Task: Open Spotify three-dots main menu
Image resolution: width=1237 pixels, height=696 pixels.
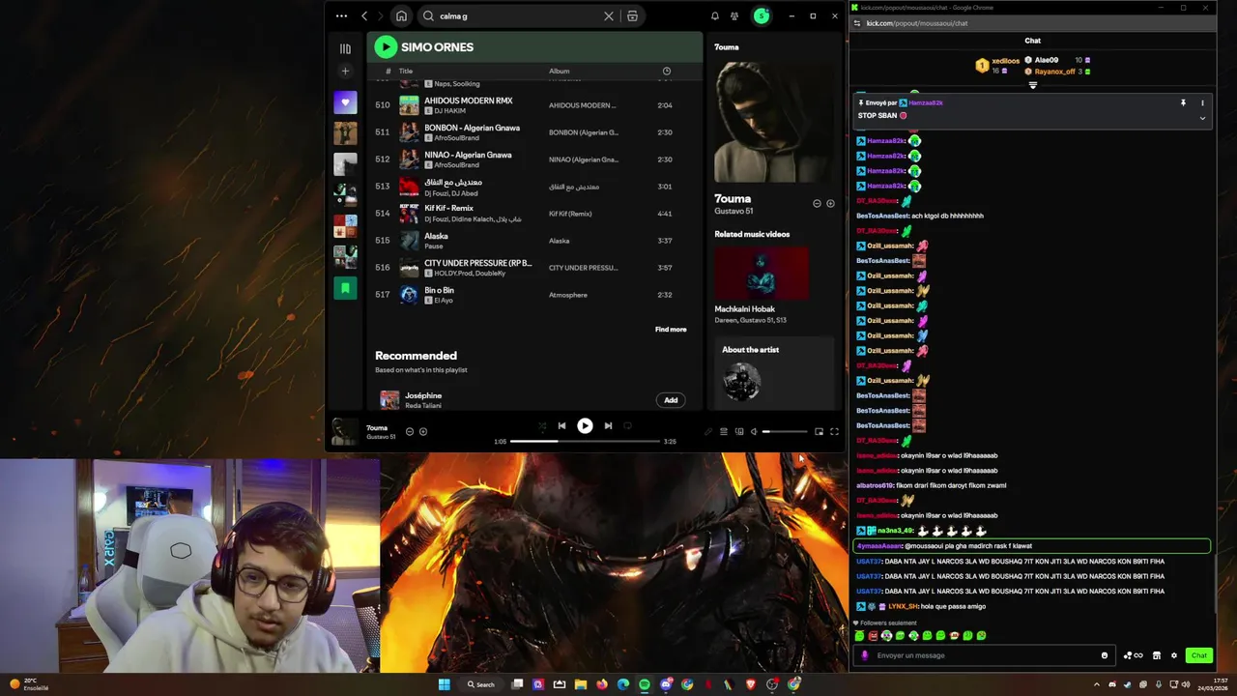Action: point(341,15)
